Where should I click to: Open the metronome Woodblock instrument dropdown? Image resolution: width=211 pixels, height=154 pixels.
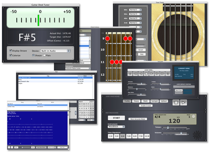click(x=116, y=127)
